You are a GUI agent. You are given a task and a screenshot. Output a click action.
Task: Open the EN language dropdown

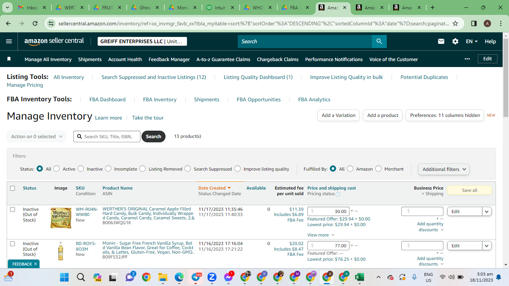tap(472, 41)
